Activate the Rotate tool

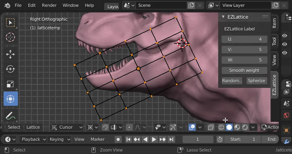click(x=10, y=69)
